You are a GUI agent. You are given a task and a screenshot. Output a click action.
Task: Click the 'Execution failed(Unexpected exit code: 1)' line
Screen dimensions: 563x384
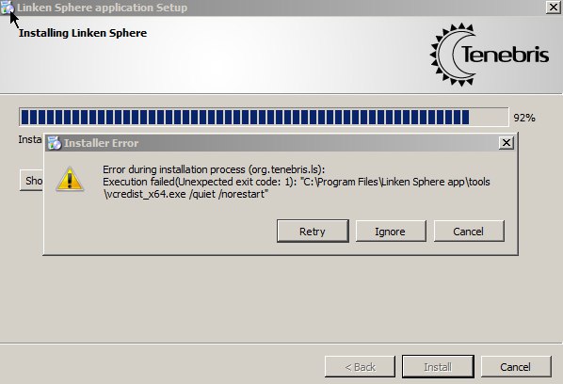(x=297, y=182)
